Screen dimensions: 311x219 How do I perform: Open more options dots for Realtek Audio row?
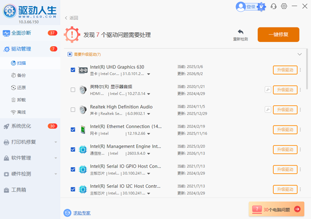click(x=300, y=109)
